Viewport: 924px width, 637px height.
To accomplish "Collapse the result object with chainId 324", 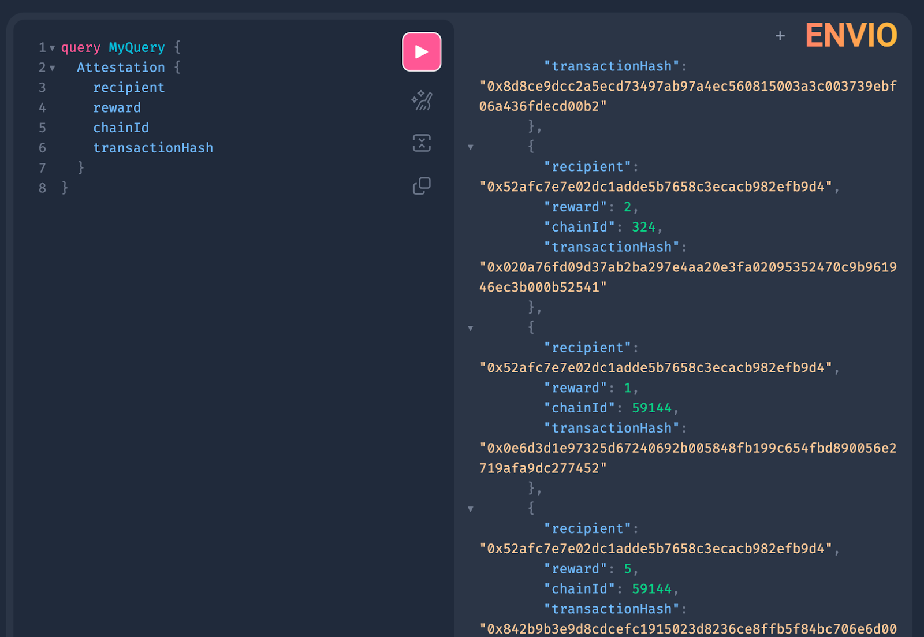I will pos(471,147).
